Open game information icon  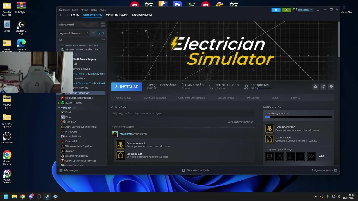[x=323, y=87]
